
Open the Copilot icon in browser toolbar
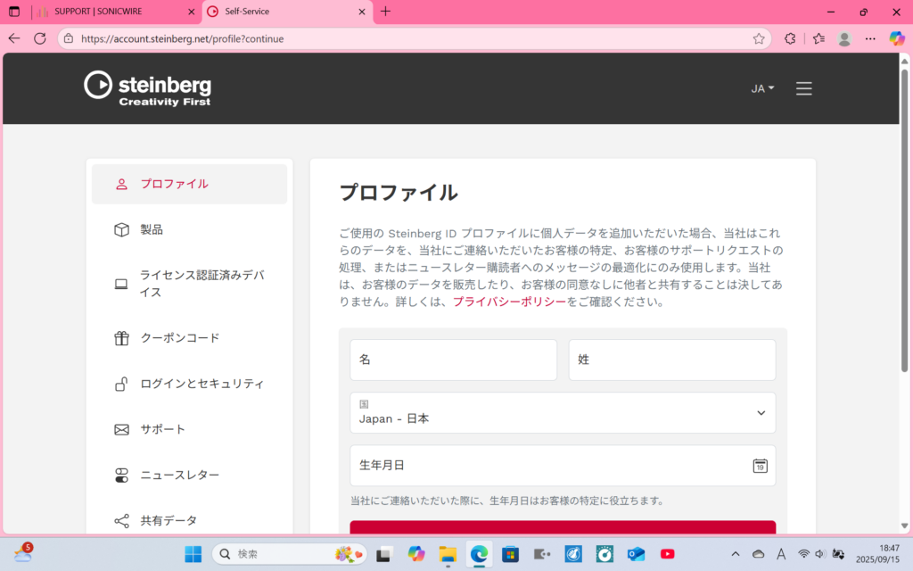pyautogui.click(x=897, y=38)
